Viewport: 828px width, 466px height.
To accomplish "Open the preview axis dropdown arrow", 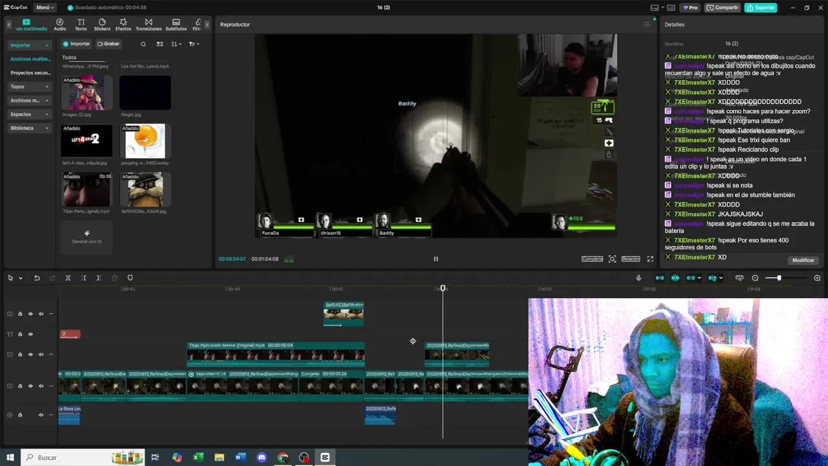I will (x=721, y=278).
